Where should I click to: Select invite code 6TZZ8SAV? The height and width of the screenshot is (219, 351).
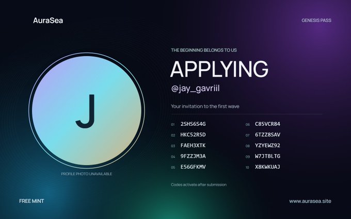[267, 135]
